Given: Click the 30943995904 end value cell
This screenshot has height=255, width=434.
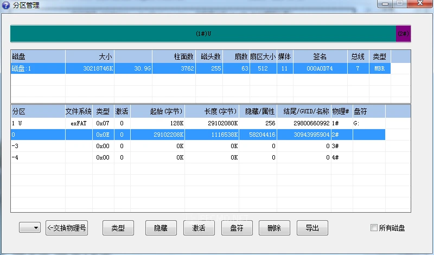Looking at the screenshot, I should pyautogui.click(x=304, y=135).
